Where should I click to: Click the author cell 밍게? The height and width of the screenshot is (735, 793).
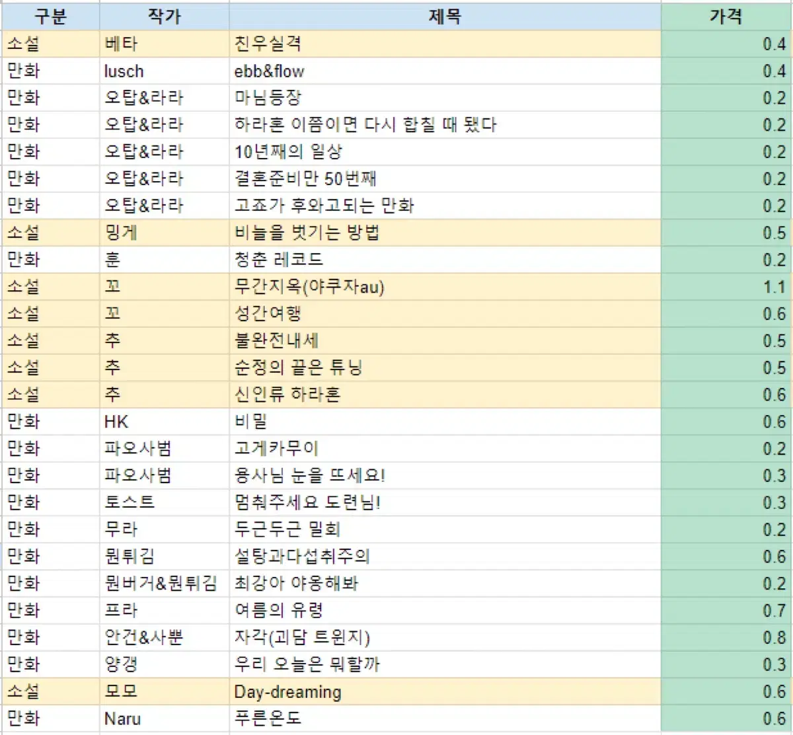[x=164, y=233]
